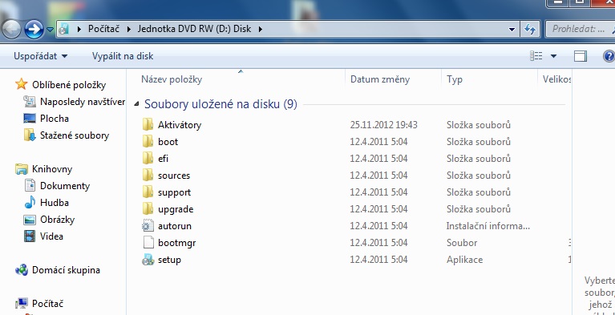Select the autorun file icon
The width and height of the screenshot is (615, 315).
[x=148, y=226]
